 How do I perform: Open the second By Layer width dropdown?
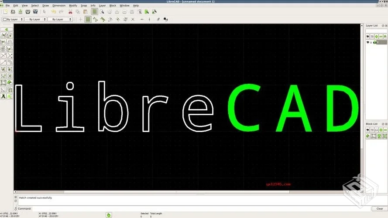(35, 19)
